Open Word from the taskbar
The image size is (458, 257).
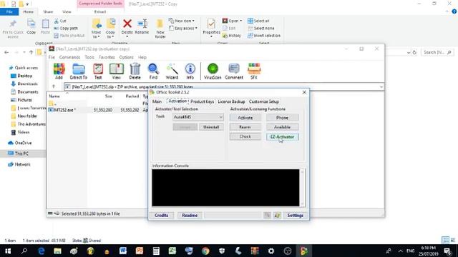123,251
